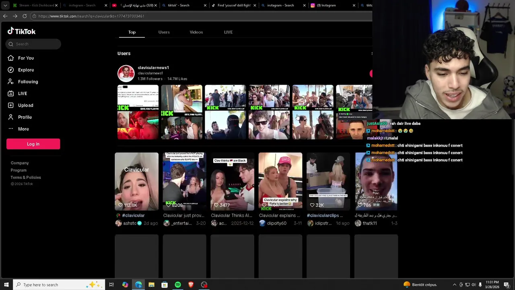Image resolution: width=515 pixels, height=290 pixels.
Task: Click heart icon on 32K video
Action: 312,205
